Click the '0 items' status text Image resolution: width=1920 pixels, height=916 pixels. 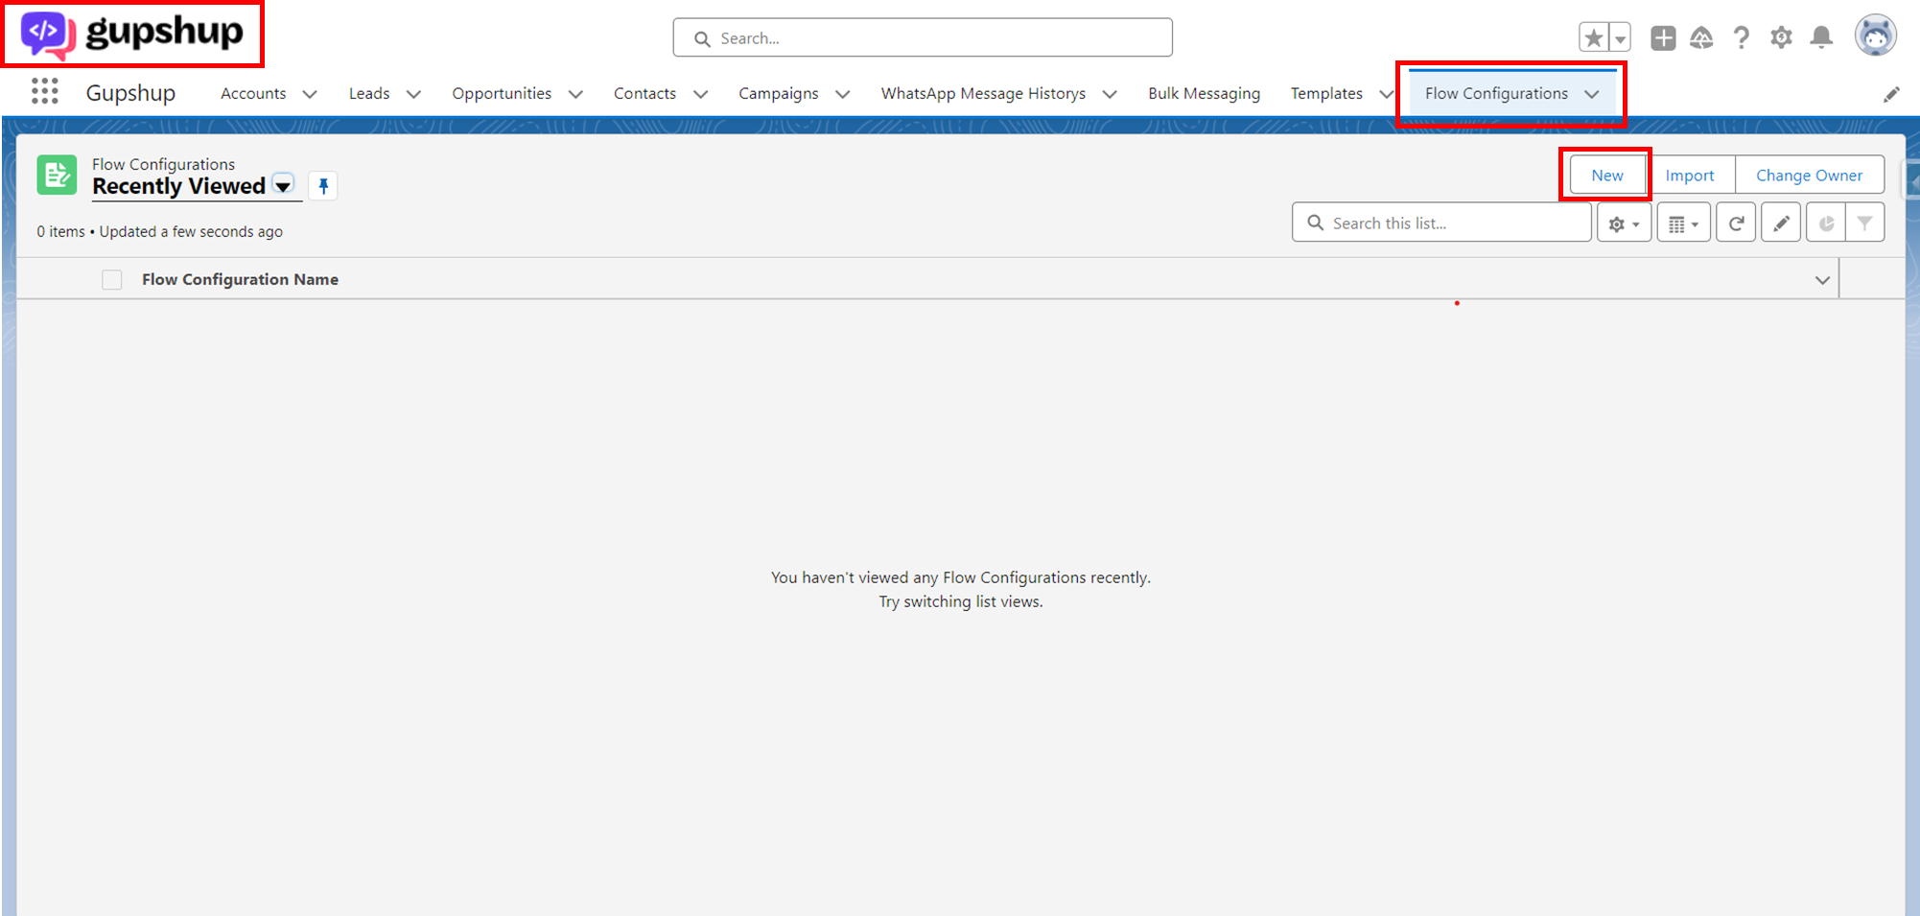pyautogui.click(x=60, y=231)
